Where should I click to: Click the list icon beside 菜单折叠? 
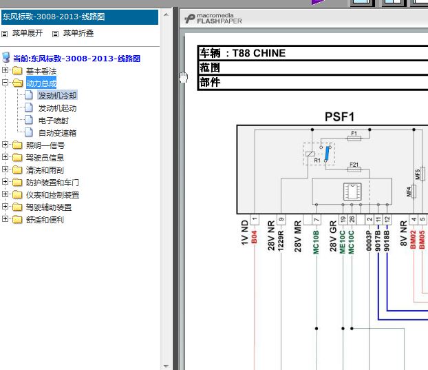[x=56, y=34]
